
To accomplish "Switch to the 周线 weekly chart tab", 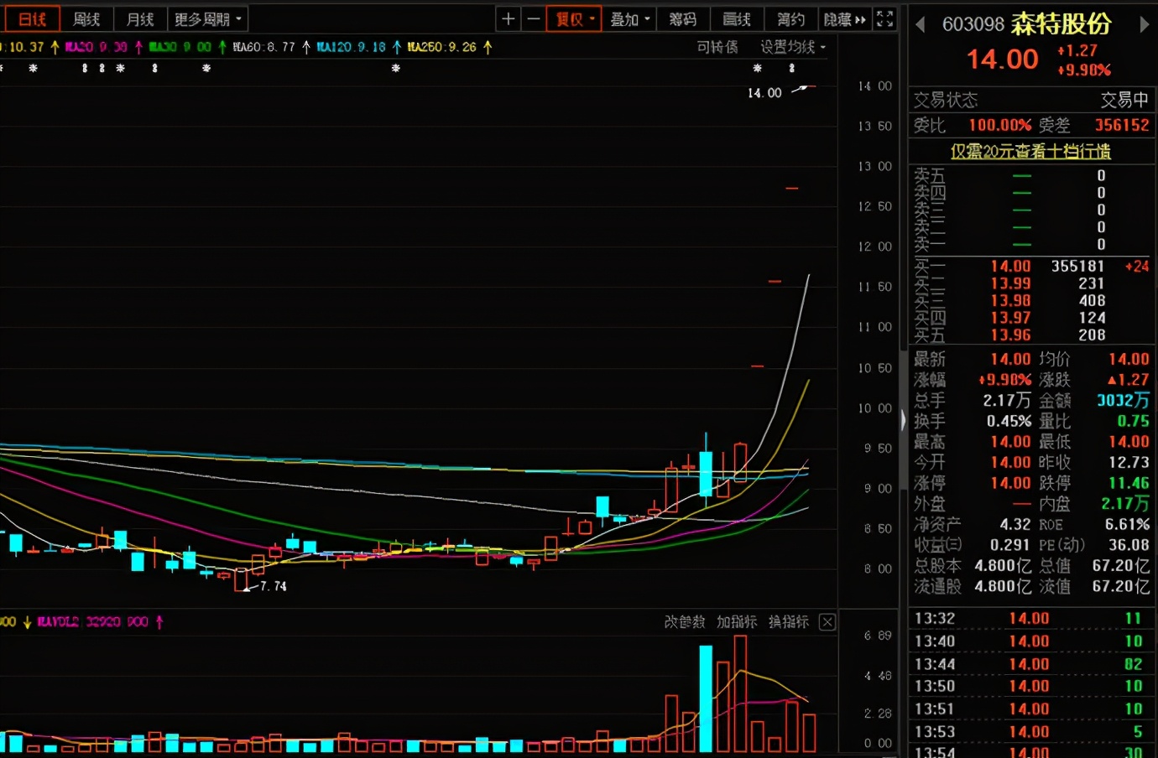I will pos(86,18).
